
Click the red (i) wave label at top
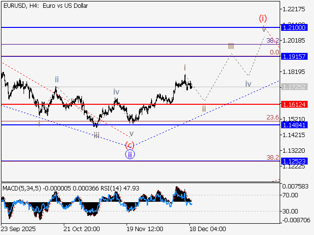pyautogui.click(x=263, y=18)
